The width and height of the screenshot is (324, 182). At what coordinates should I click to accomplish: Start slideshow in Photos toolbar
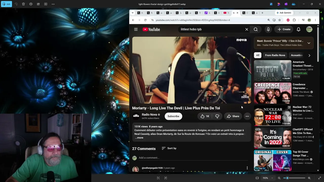coord(46,4)
